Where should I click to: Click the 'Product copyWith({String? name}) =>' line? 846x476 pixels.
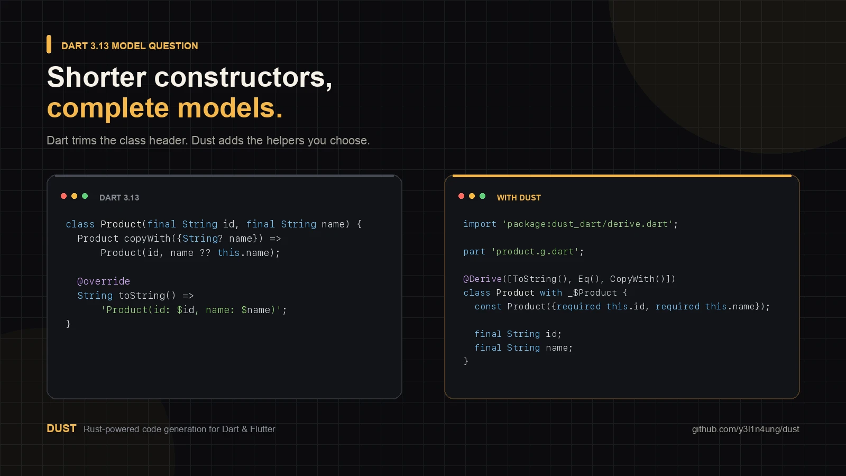pos(179,239)
